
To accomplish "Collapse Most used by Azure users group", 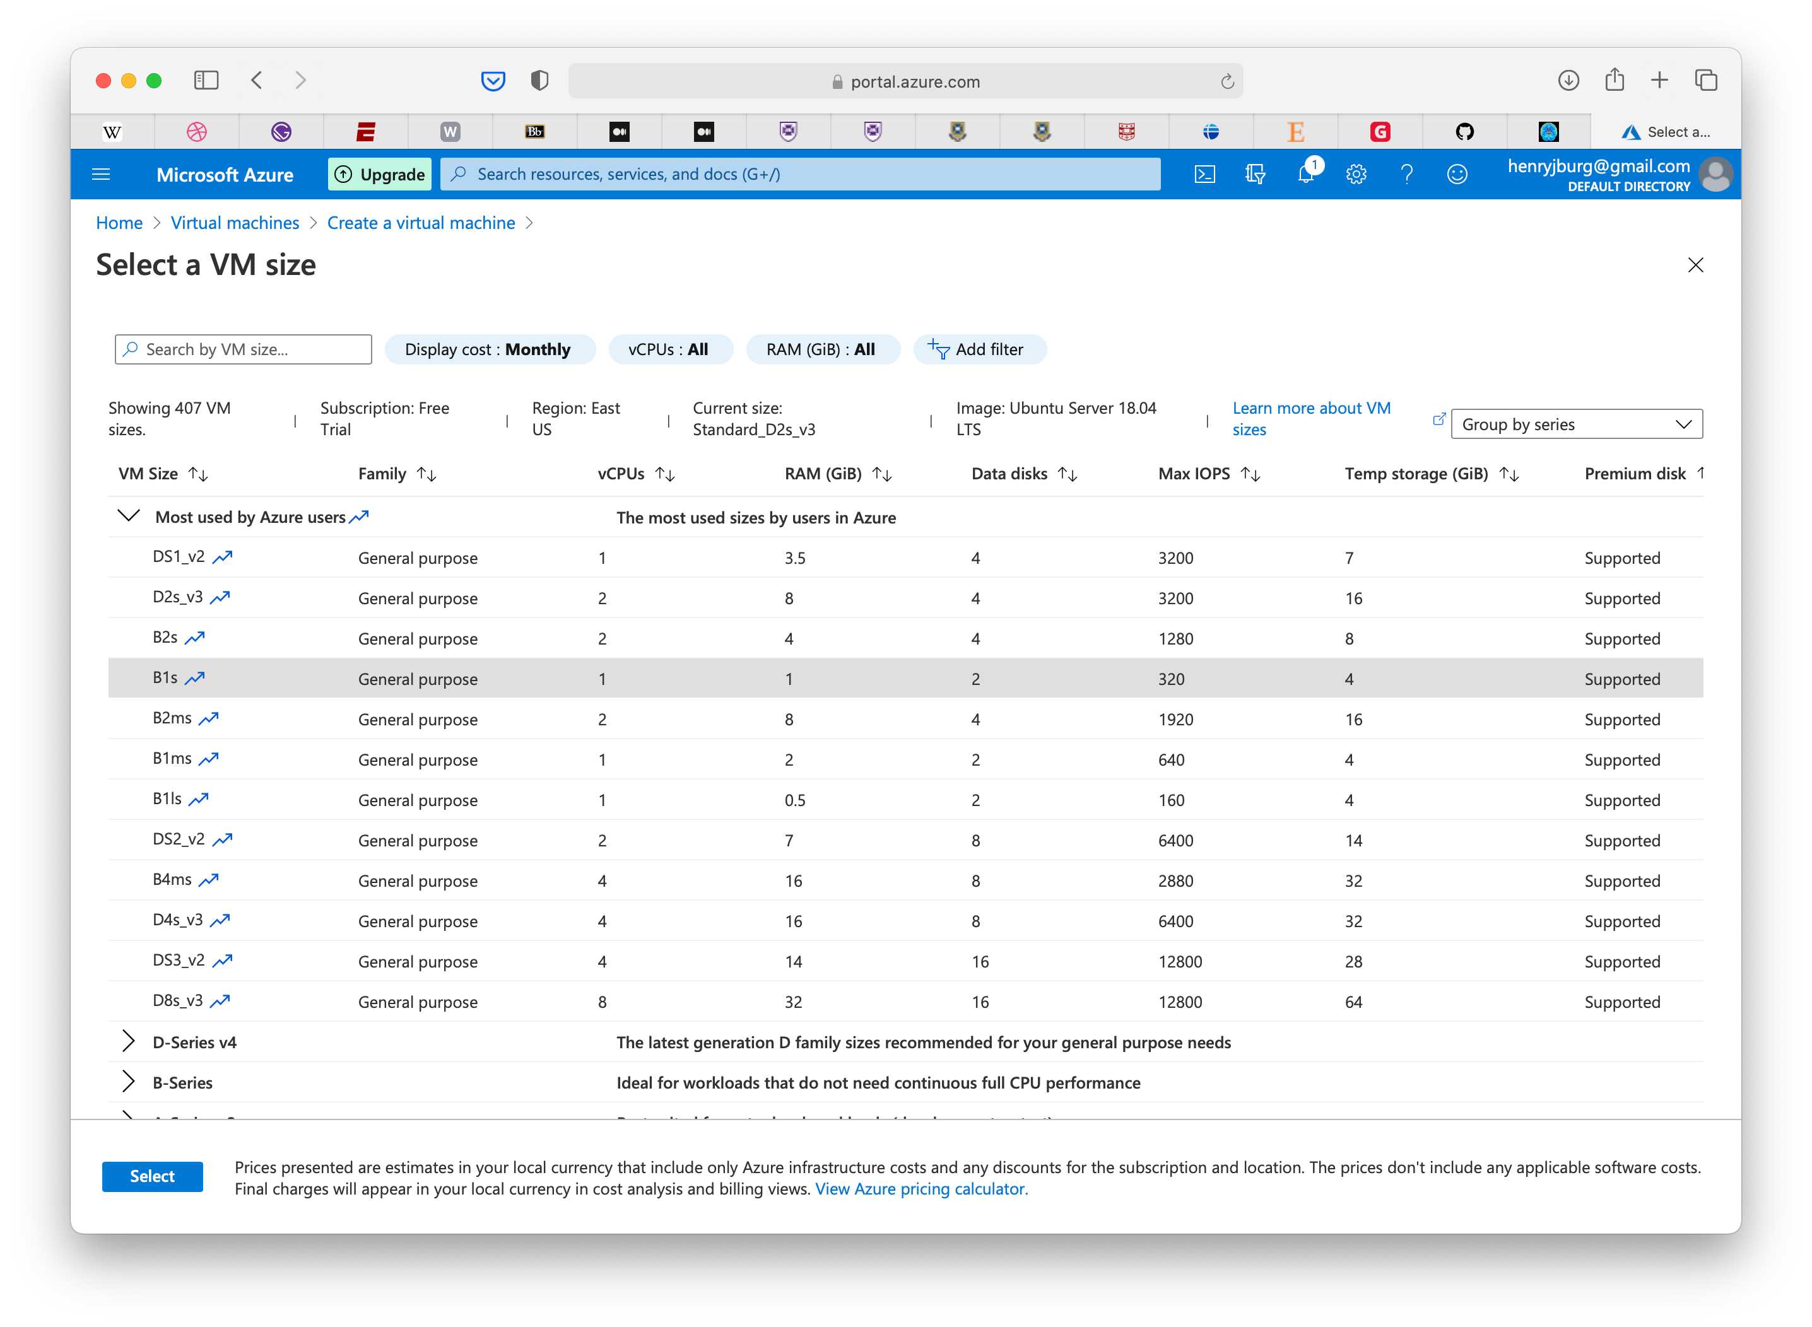I will pos(129,517).
